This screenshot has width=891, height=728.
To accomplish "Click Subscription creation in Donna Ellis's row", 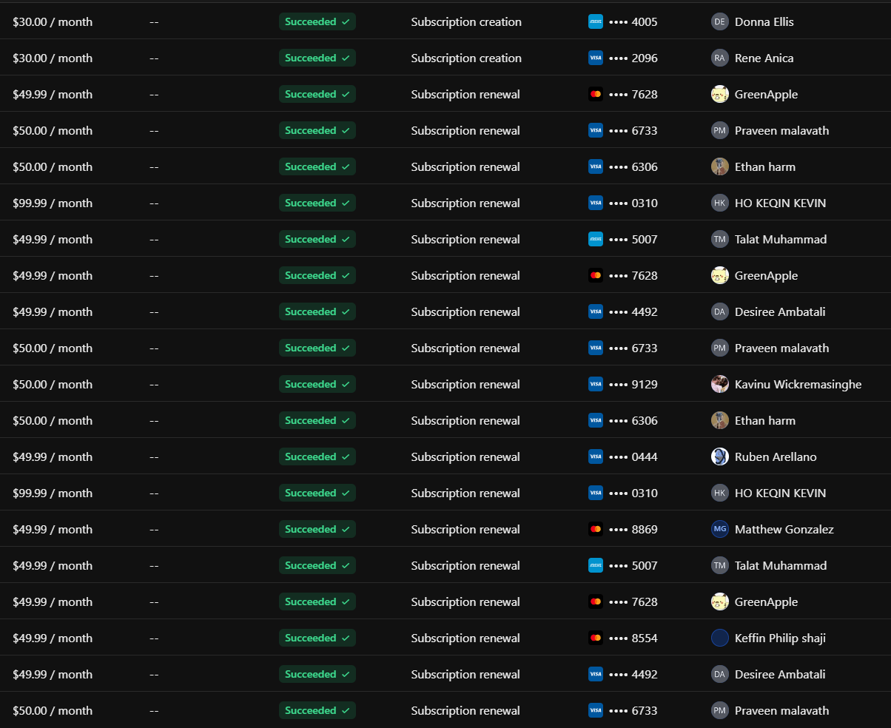I will (x=466, y=22).
